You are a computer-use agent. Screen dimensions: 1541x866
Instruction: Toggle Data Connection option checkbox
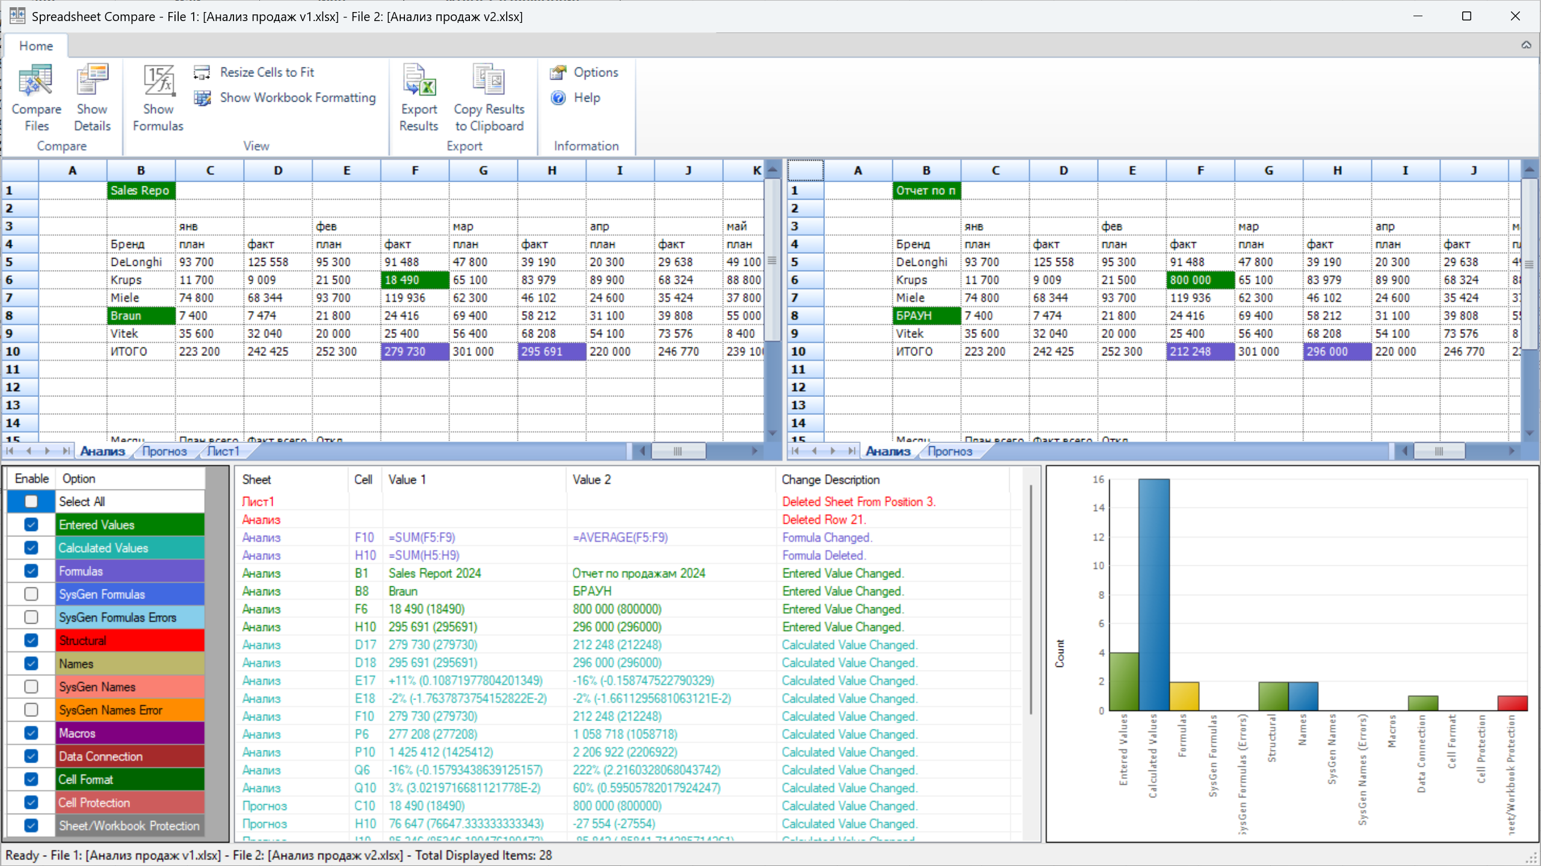coord(31,756)
